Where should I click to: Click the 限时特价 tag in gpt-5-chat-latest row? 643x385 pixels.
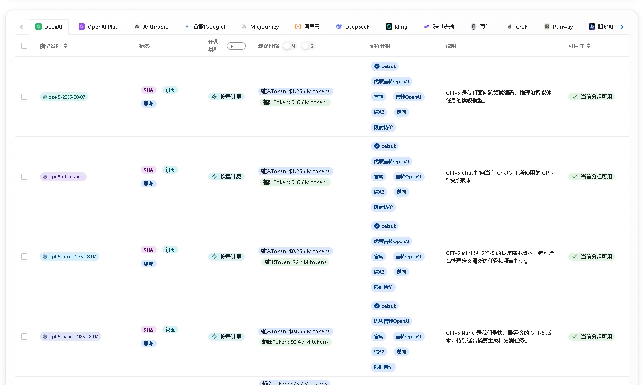pyautogui.click(x=384, y=208)
